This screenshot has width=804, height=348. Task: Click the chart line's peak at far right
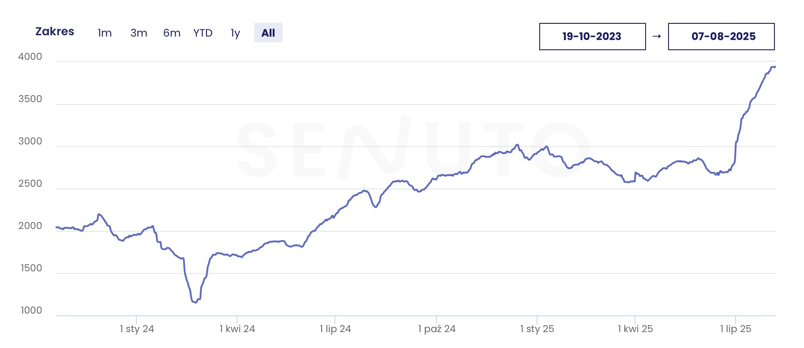(773, 67)
